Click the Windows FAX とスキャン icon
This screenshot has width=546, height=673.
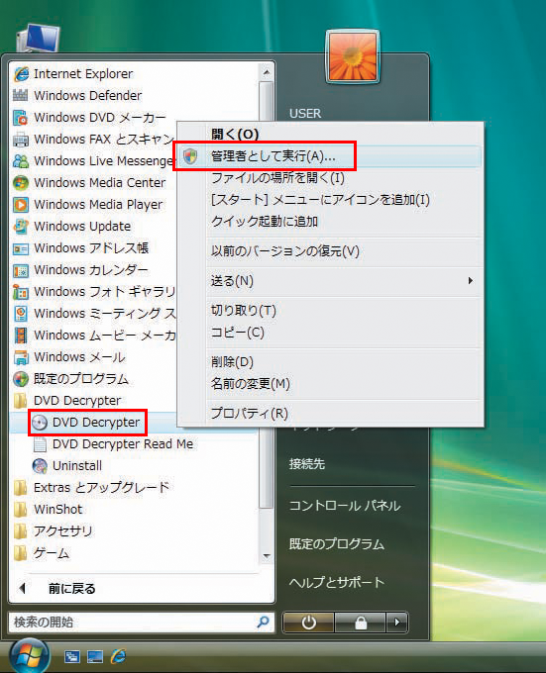(x=21, y=140)
